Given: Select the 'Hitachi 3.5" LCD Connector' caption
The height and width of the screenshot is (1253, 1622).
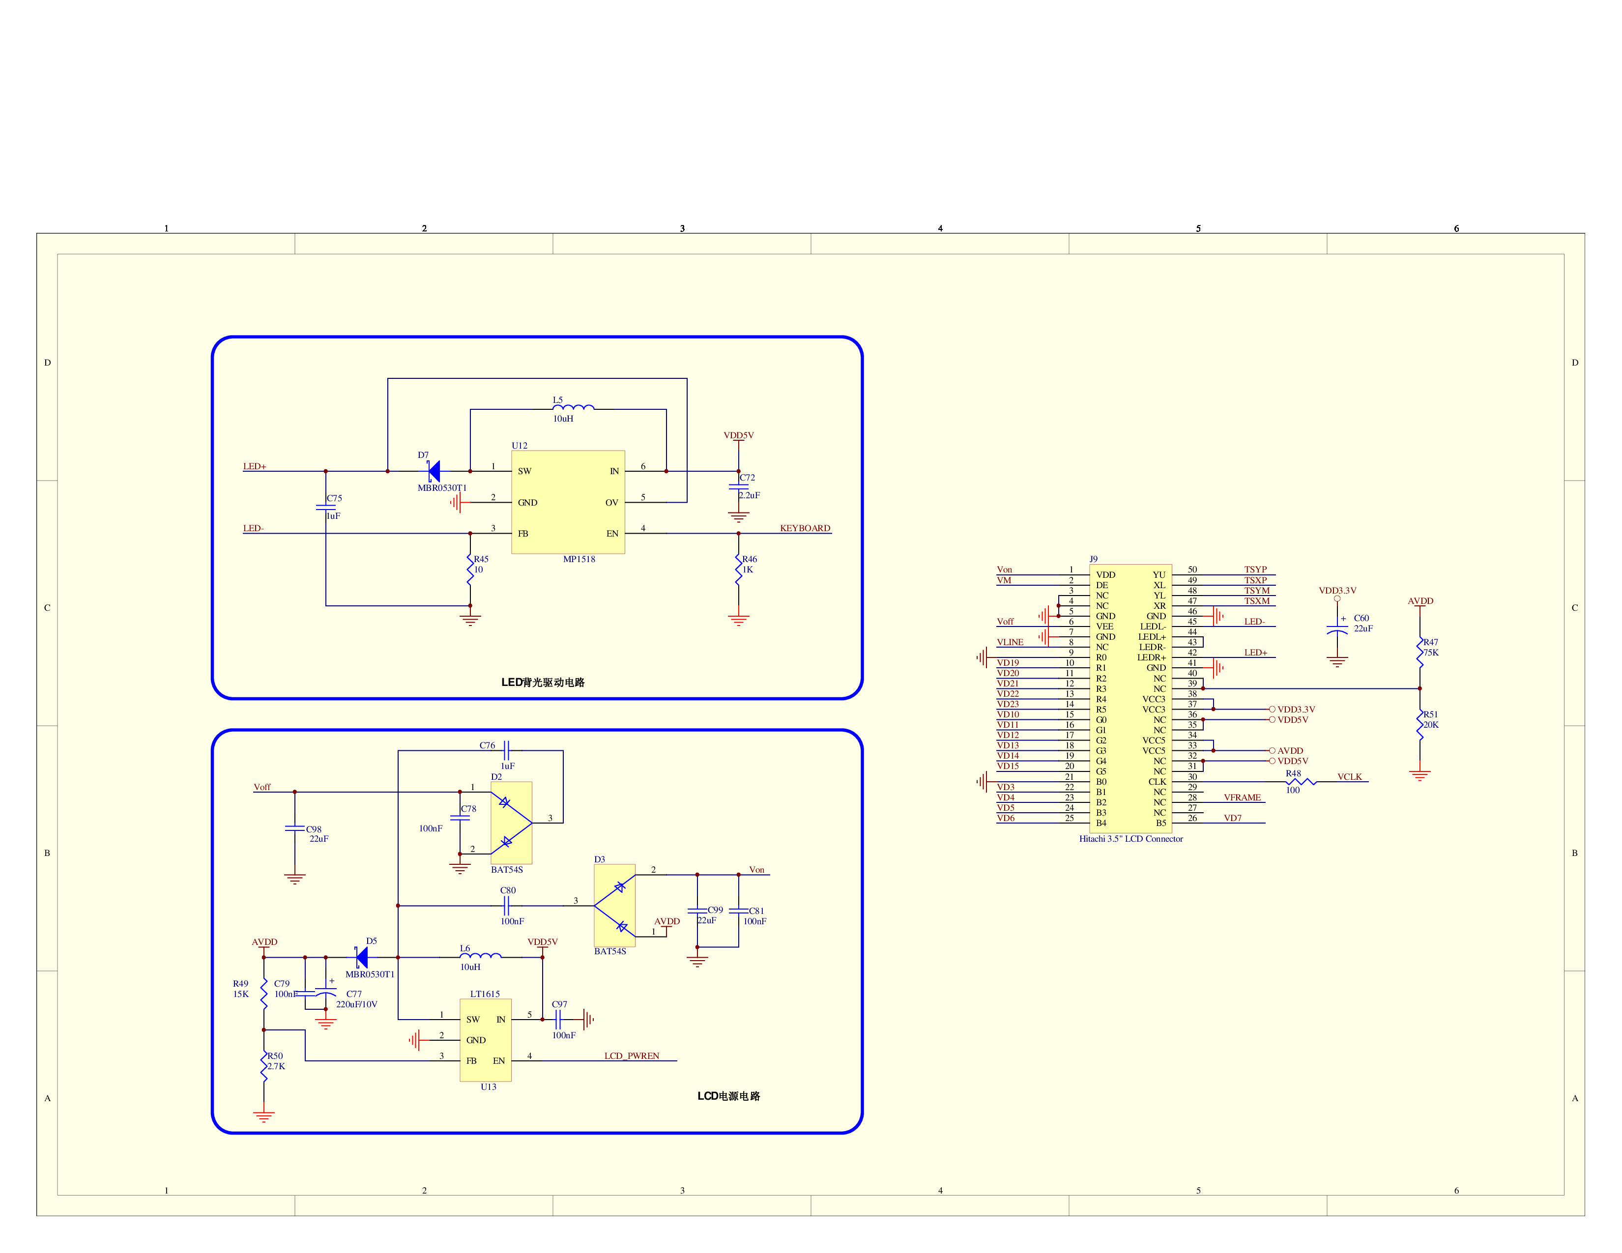Looking at the screenshot, I should pos(1130,840).
